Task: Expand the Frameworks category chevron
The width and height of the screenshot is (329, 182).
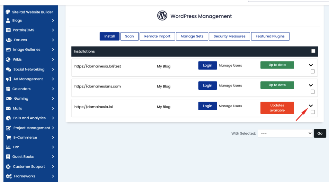Action: (x=53, y=176)
